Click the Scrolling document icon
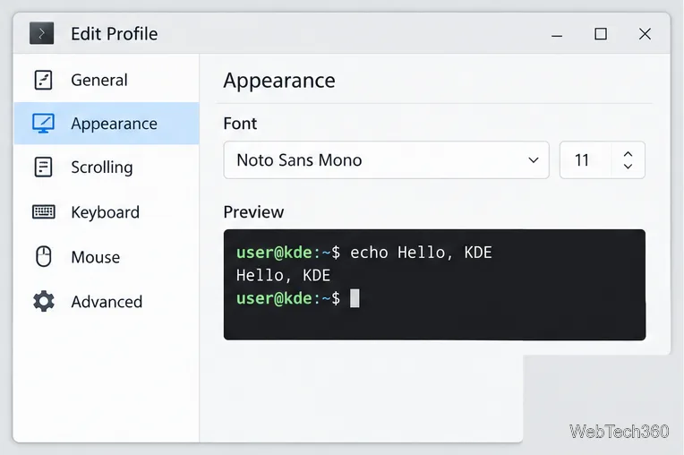684x455 pixels. coord(43,167)
